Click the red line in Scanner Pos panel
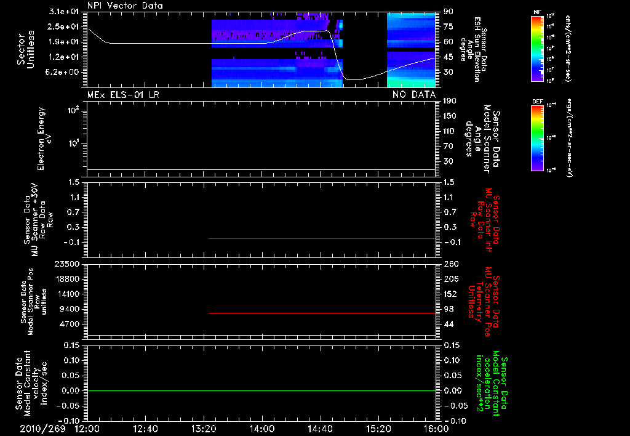The height and width of the screenshot is (436, 630). pyautogui.click(x=322, y=313)
